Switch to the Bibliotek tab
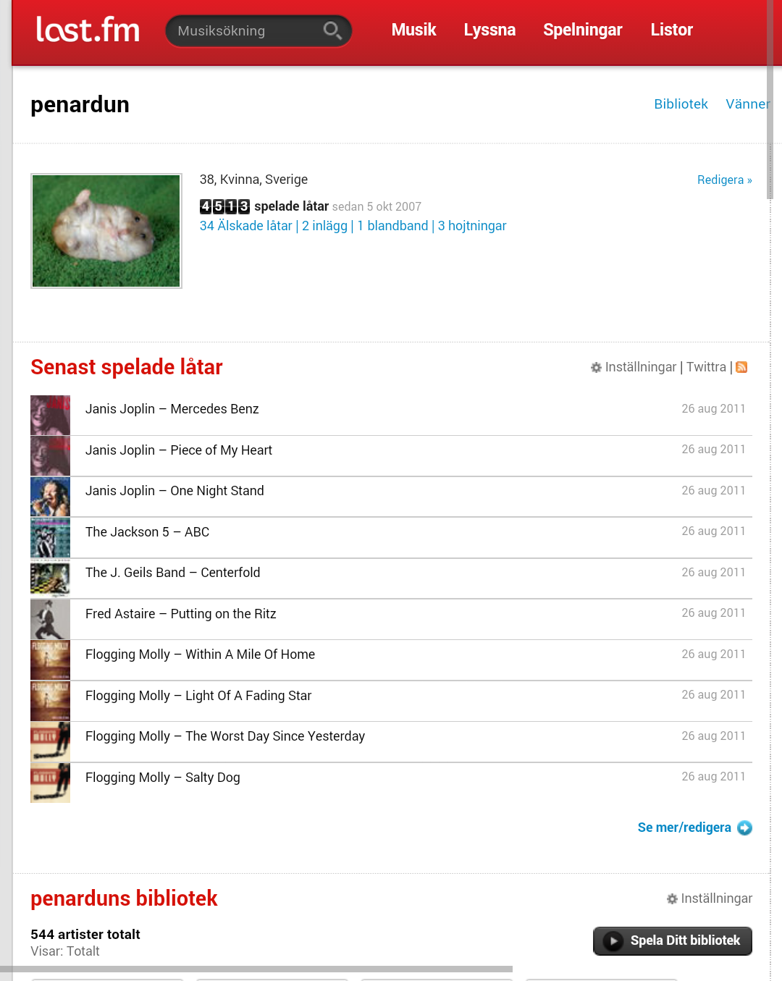This screenshot has height=981, width=782. click(681, 104)
